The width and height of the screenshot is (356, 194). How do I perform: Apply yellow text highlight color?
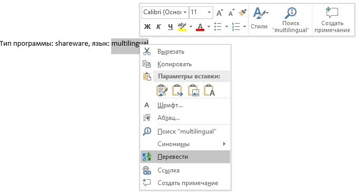tap(182, 26)
